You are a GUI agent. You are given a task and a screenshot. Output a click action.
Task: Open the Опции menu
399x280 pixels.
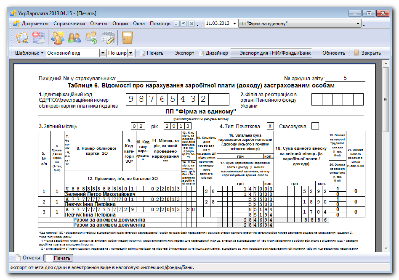(120, 24)
